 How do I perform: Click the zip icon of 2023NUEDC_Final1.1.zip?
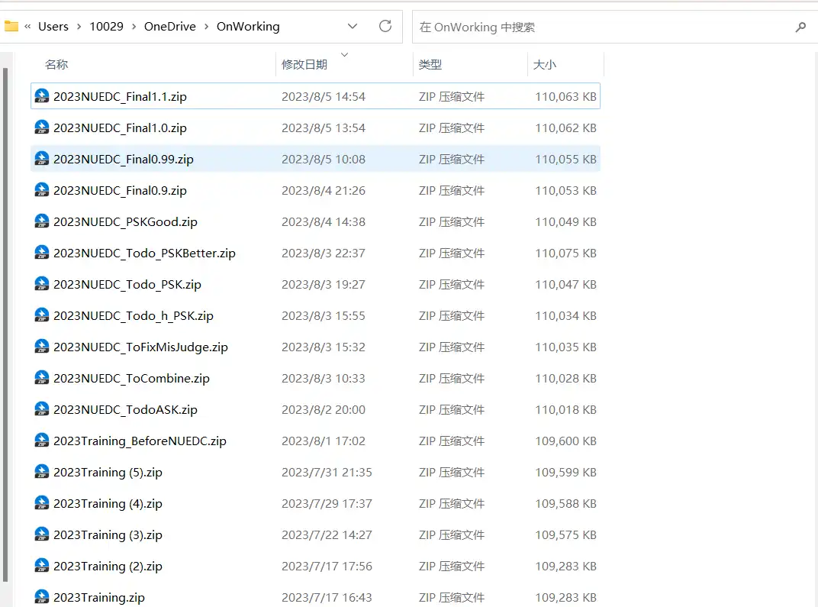(42, 97)
